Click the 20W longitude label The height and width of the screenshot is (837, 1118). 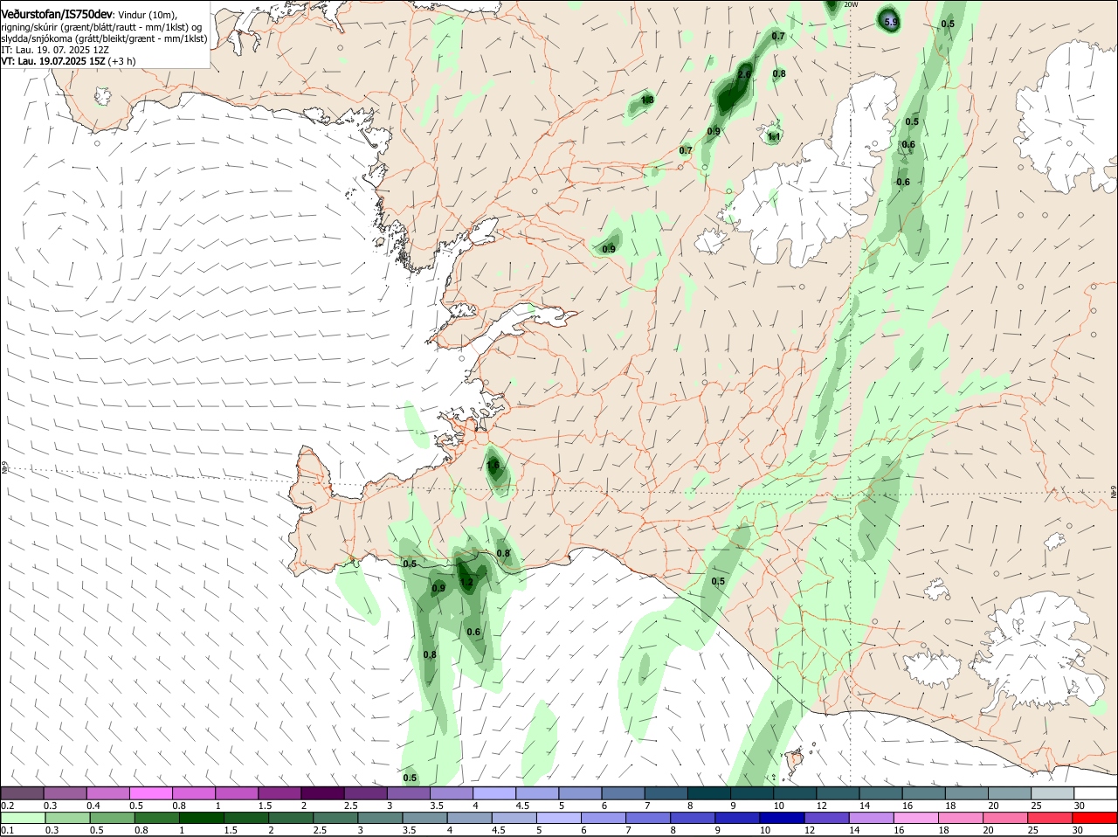(x=852, y=4)
